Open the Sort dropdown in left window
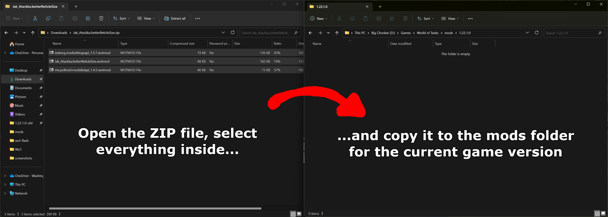Screen dimensions: 608x217 (x=121, y=18)
